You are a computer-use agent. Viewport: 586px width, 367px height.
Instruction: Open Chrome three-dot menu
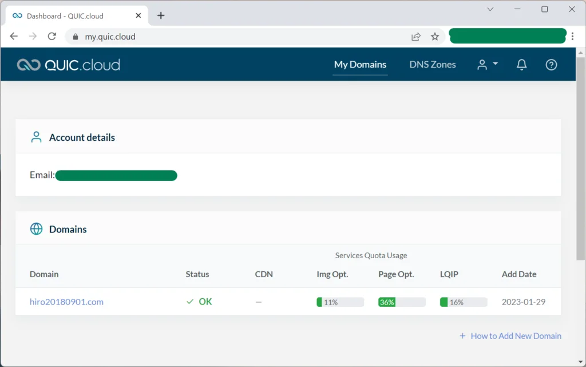[572, 36]
